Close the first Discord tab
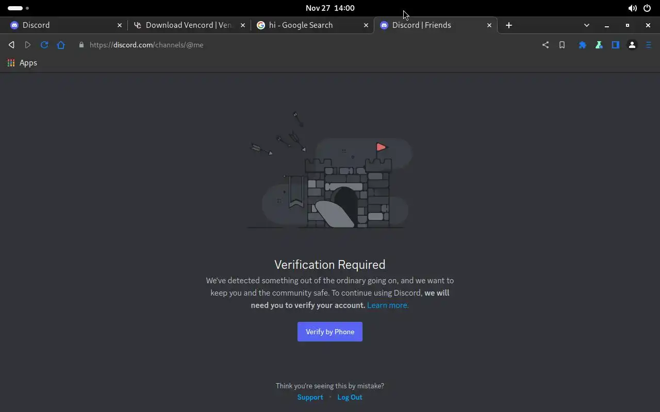The height and width of the screenshot is (412, 660). pyautogui.click(x=120, y=25)
